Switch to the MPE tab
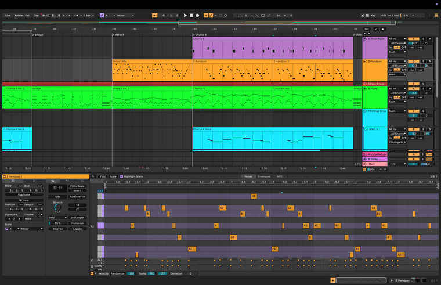 pyautogui.click(x=280, y=176)
